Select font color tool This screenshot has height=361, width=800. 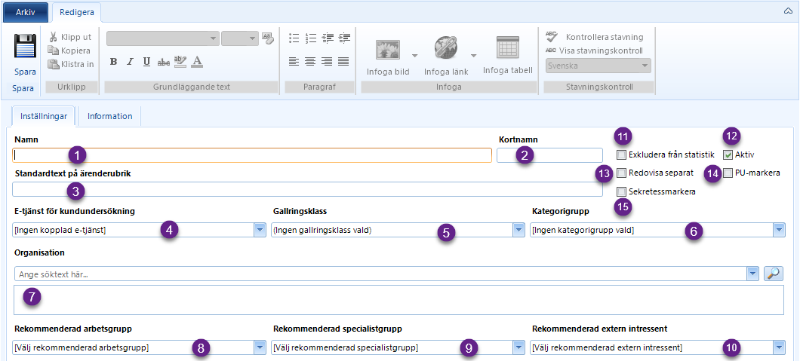click(x=198, y=62)
